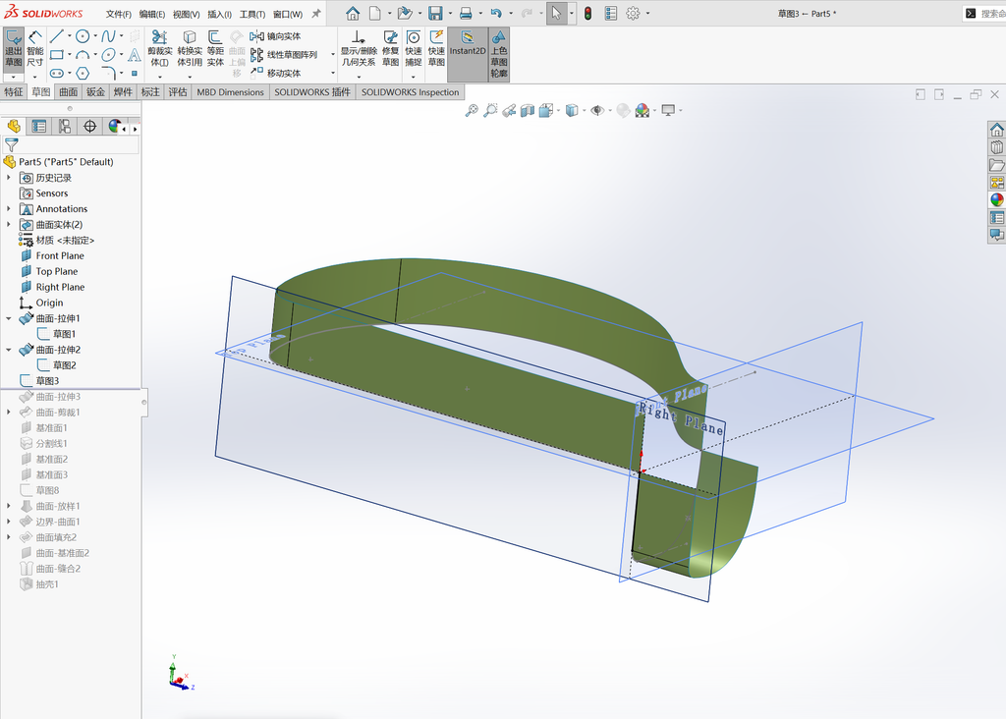Open the 插入(I) menu
Viewport: 1006px width, 719px height.
click(219, 14)
